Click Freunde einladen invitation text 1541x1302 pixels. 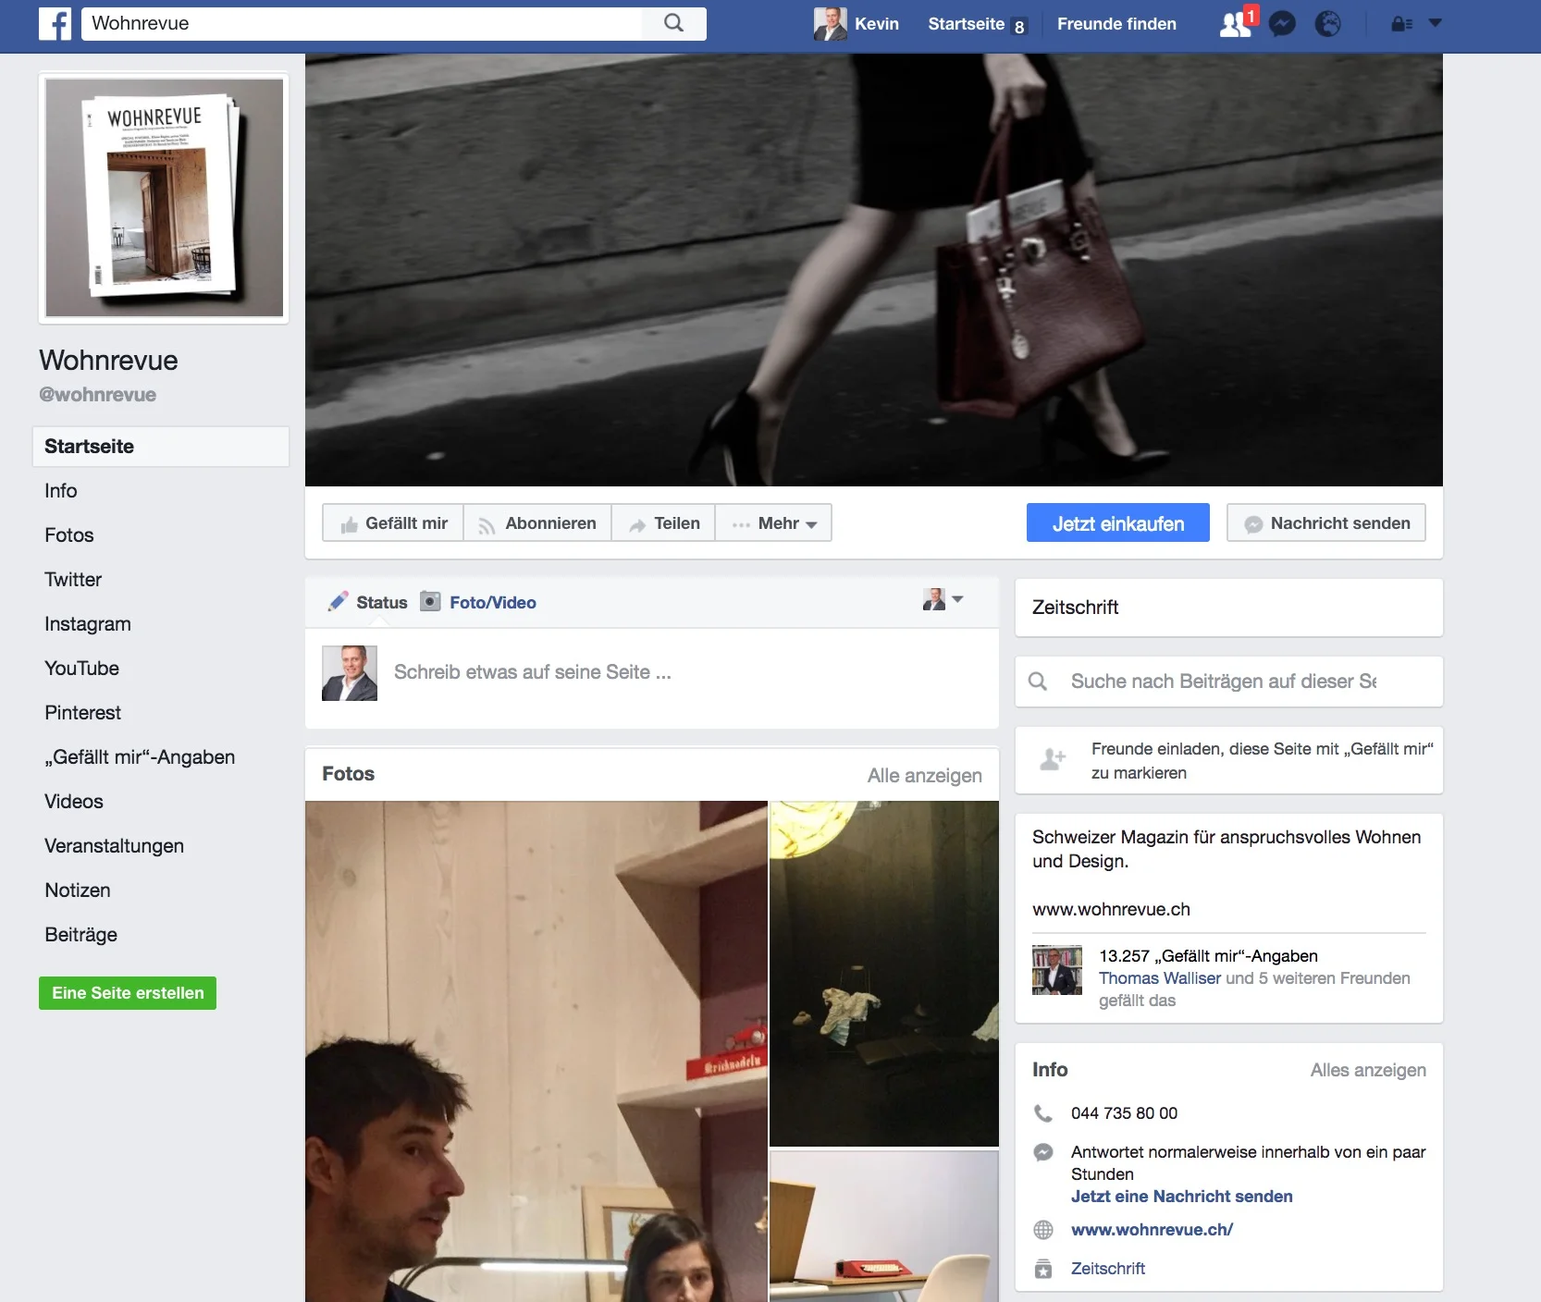click(1262, 761)
